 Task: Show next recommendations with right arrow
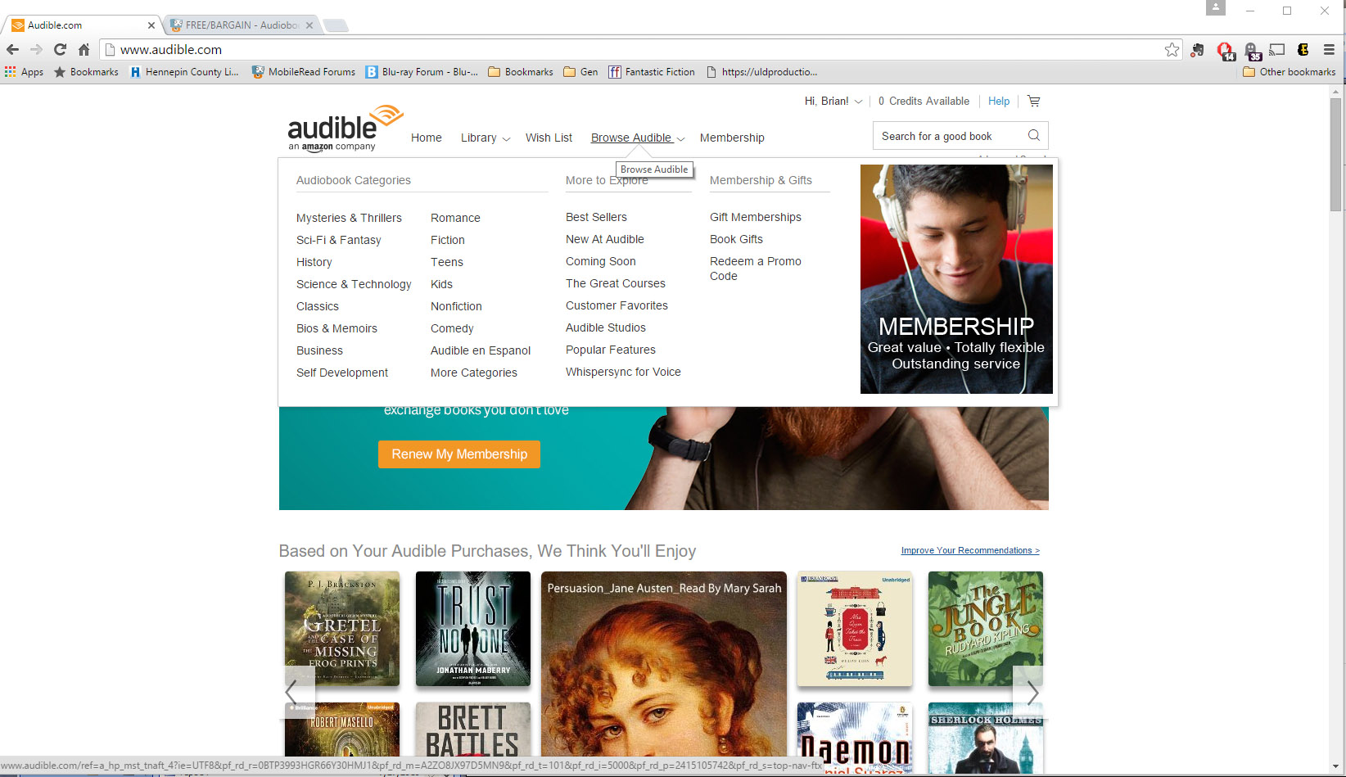tap(1032, 693)
